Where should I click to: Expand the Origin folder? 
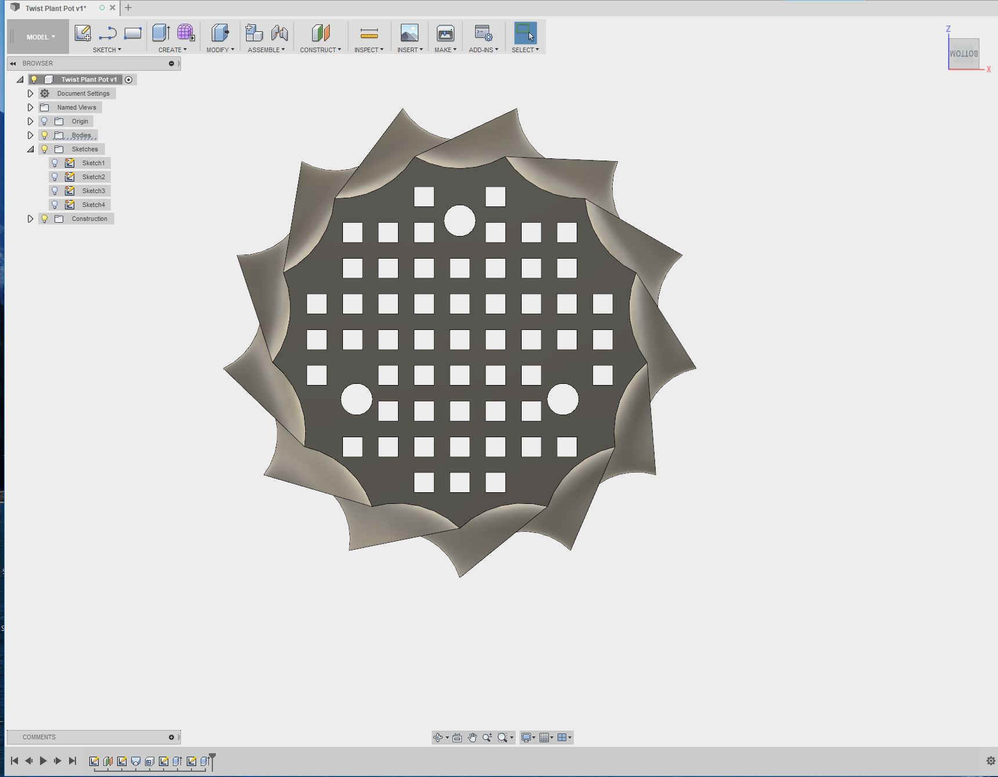click(x=31, y=121)
